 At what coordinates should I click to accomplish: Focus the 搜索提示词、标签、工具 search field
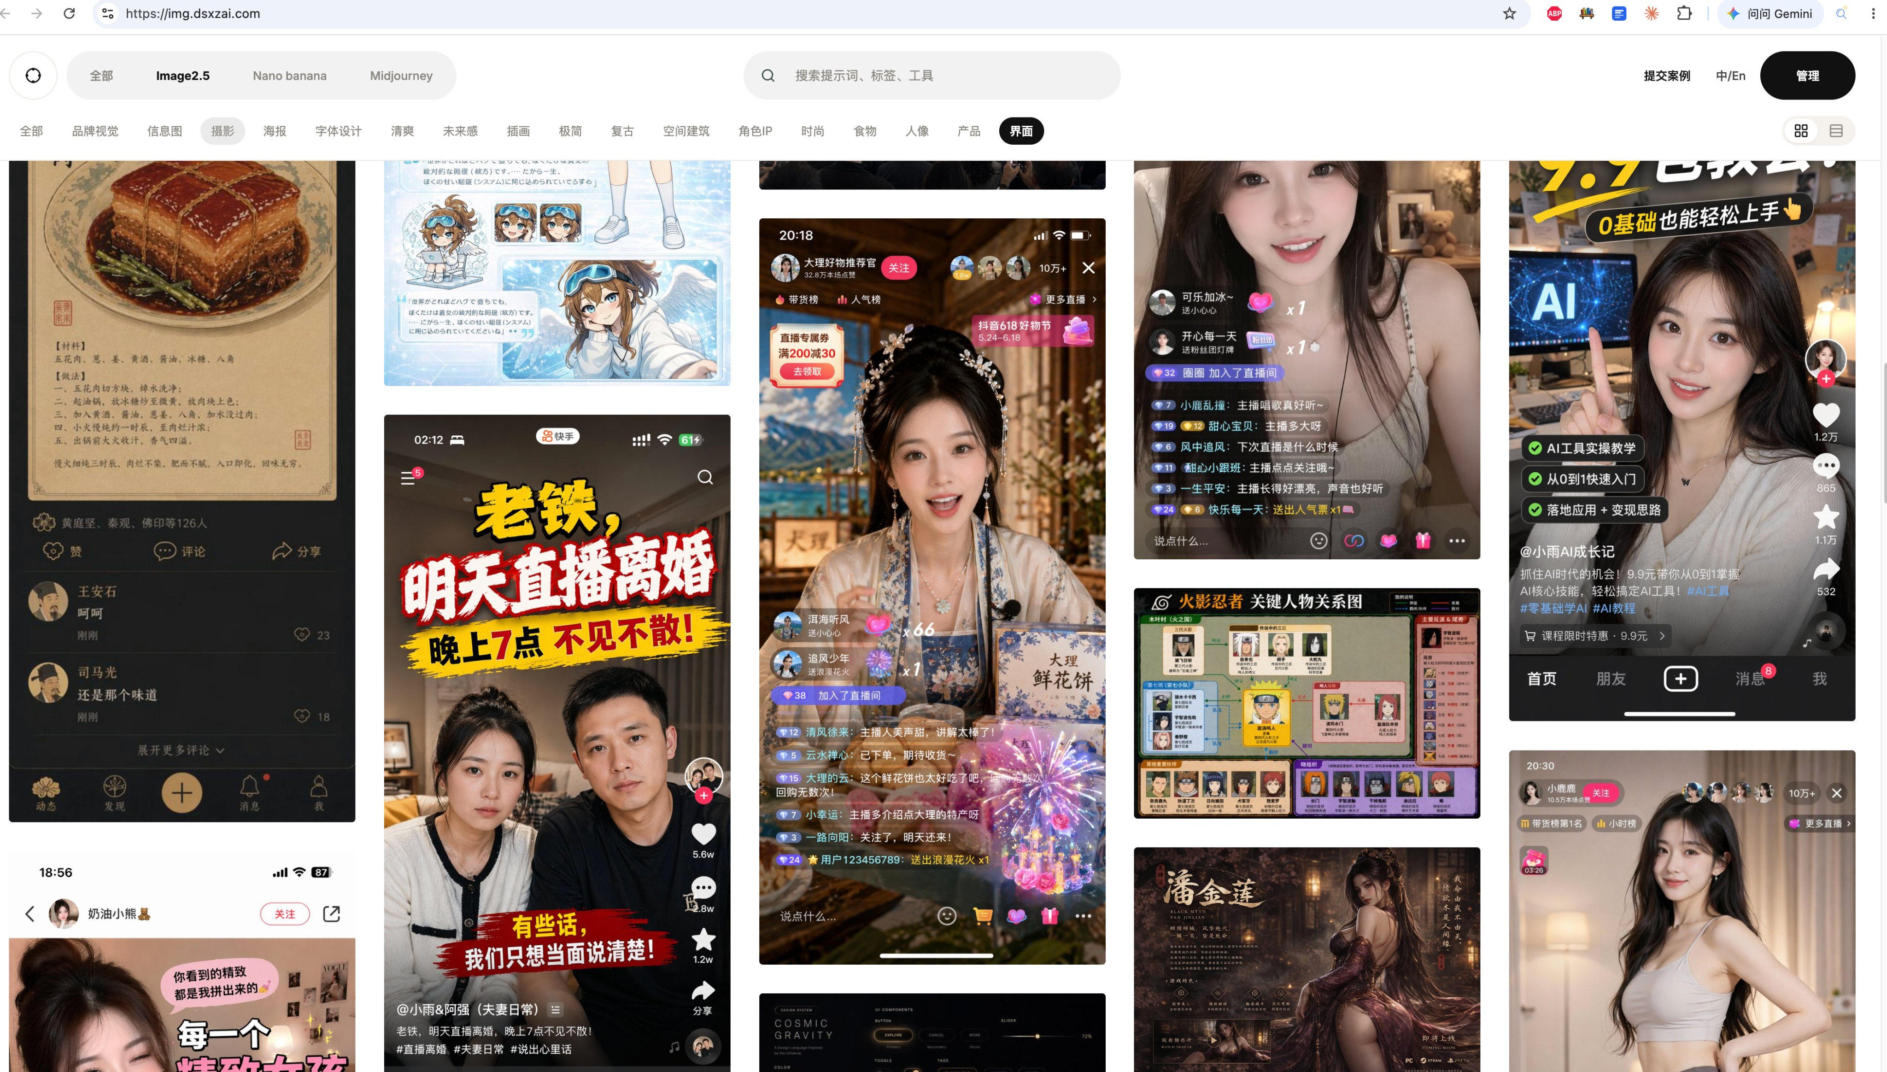coord(932,75)
